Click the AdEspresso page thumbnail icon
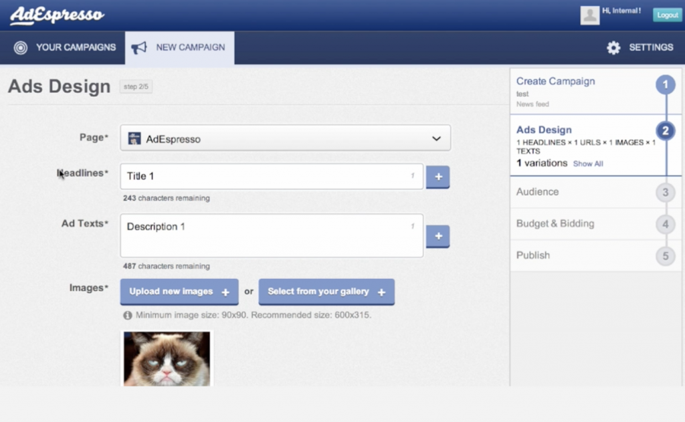 coord(134,138)
